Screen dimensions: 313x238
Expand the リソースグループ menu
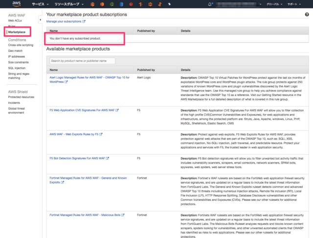[69, 4]
